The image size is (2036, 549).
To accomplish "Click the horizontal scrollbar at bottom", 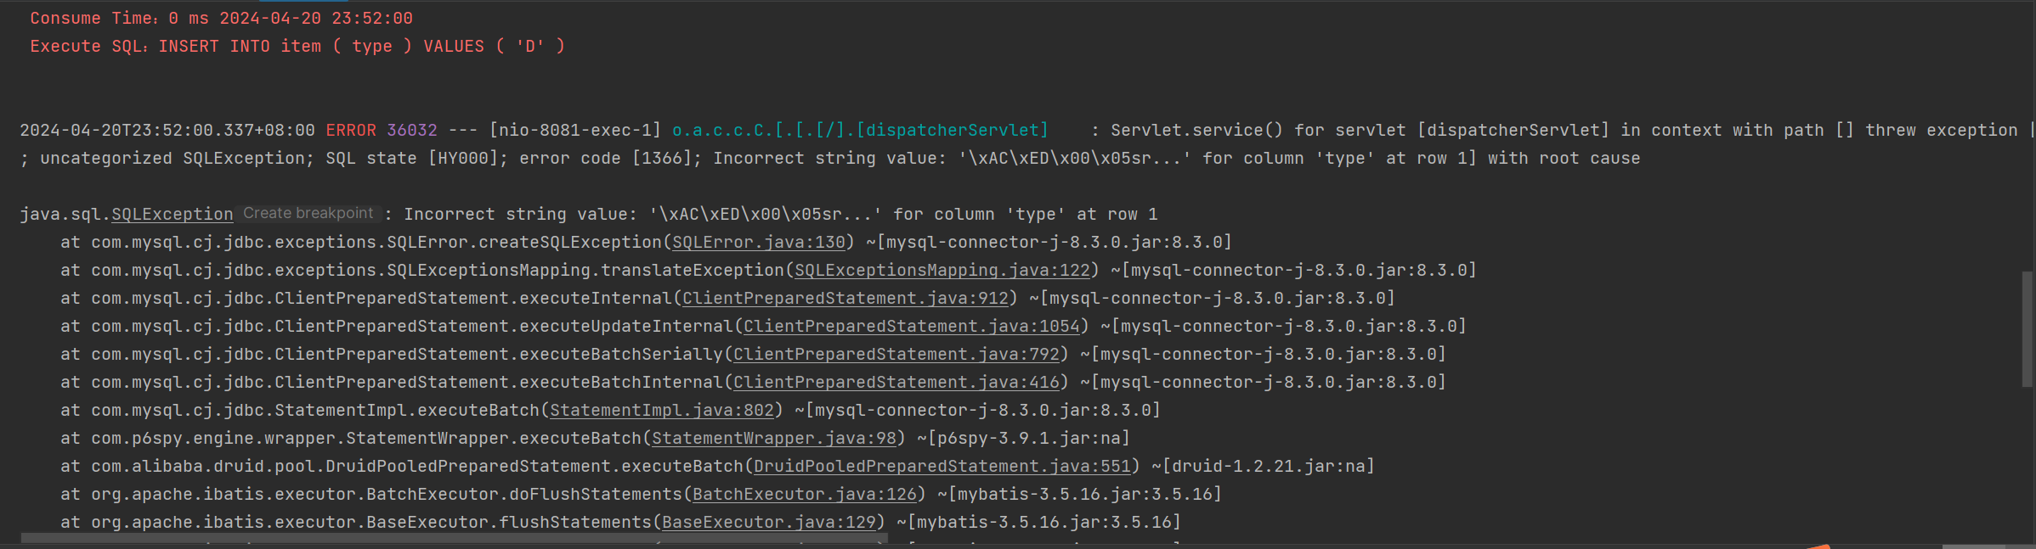I will 454,539.
